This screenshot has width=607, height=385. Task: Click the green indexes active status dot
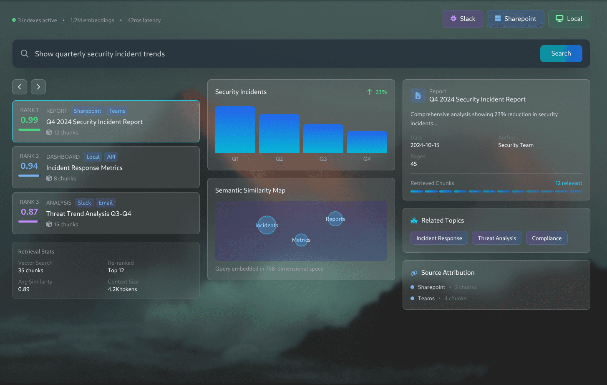tap(14, 20)
